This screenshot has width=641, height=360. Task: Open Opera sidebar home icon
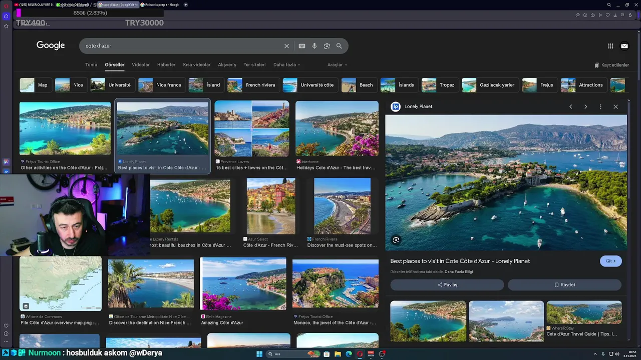[6, 16]
